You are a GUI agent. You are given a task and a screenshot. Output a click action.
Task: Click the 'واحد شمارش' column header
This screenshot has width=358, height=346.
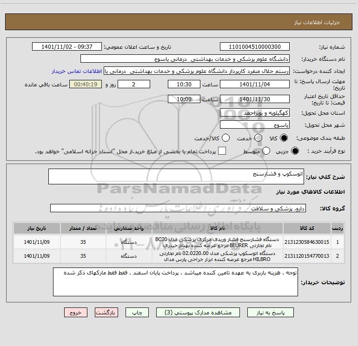click(129, 228)
